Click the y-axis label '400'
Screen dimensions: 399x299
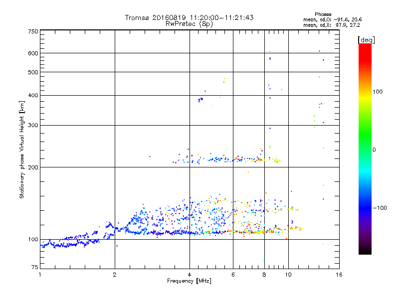pos(33,95)
